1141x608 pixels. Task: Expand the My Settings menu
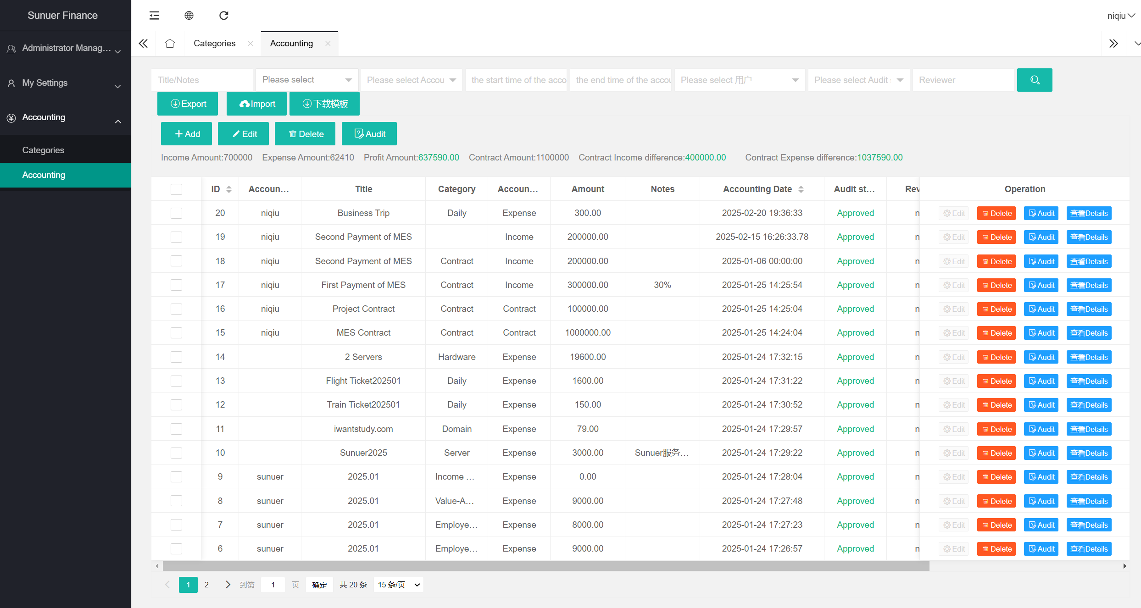point(65,83)
